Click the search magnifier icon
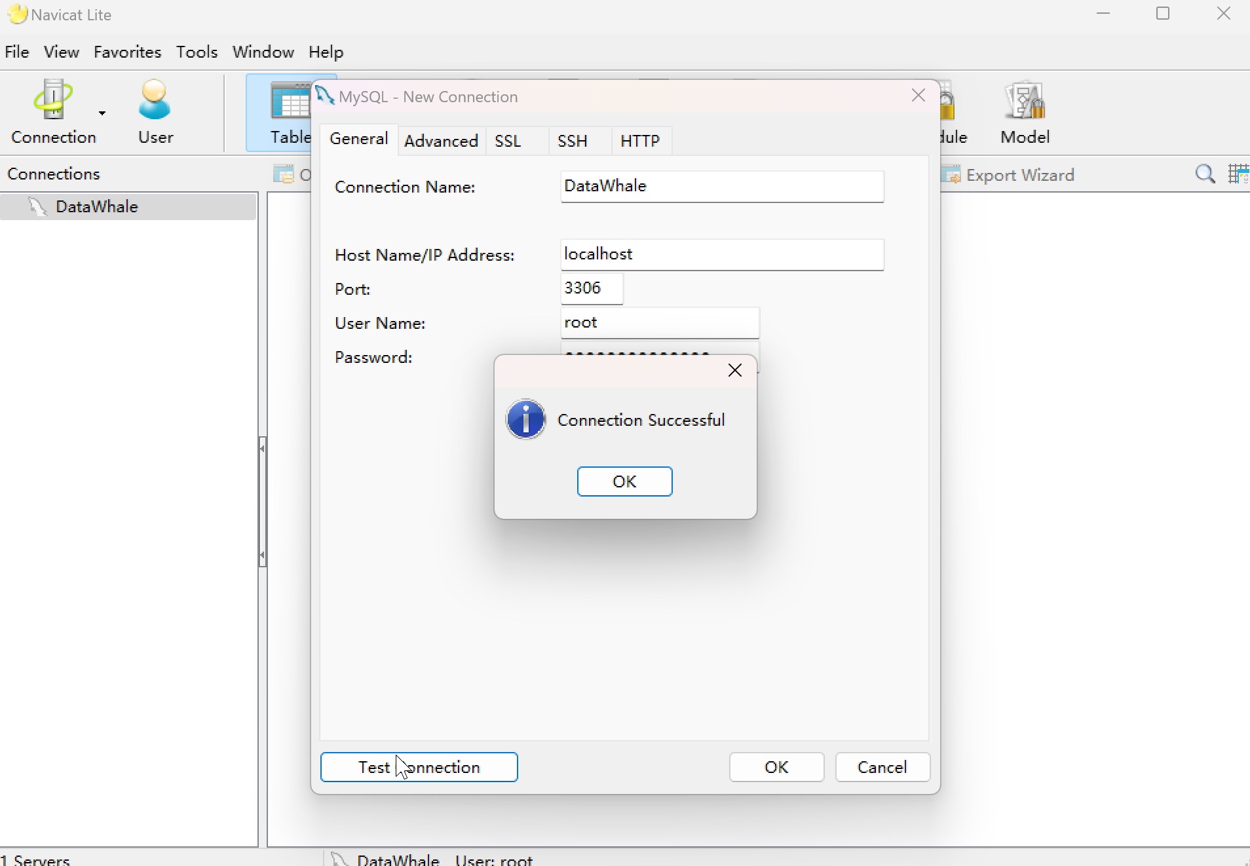The image size is (1250, 866). (1205, 174)
